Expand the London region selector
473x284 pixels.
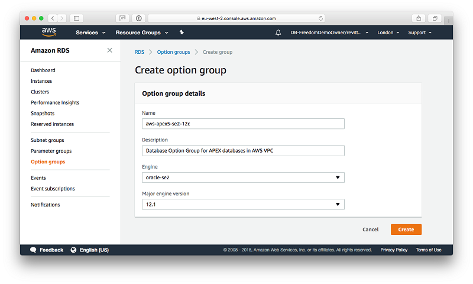388,33
